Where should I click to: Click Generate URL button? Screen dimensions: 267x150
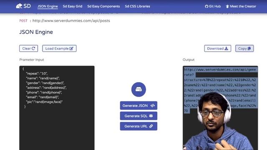[x=139, y=126]
